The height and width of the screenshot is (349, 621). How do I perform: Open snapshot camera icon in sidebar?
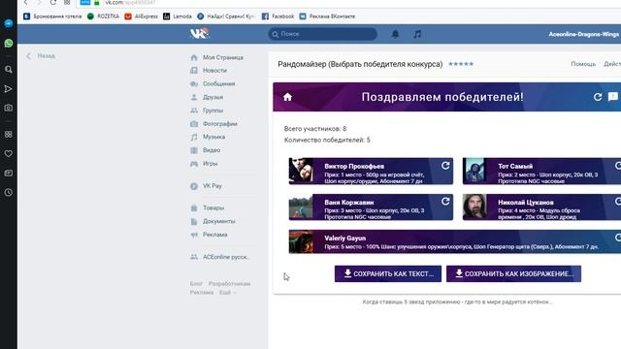point(9,108)
